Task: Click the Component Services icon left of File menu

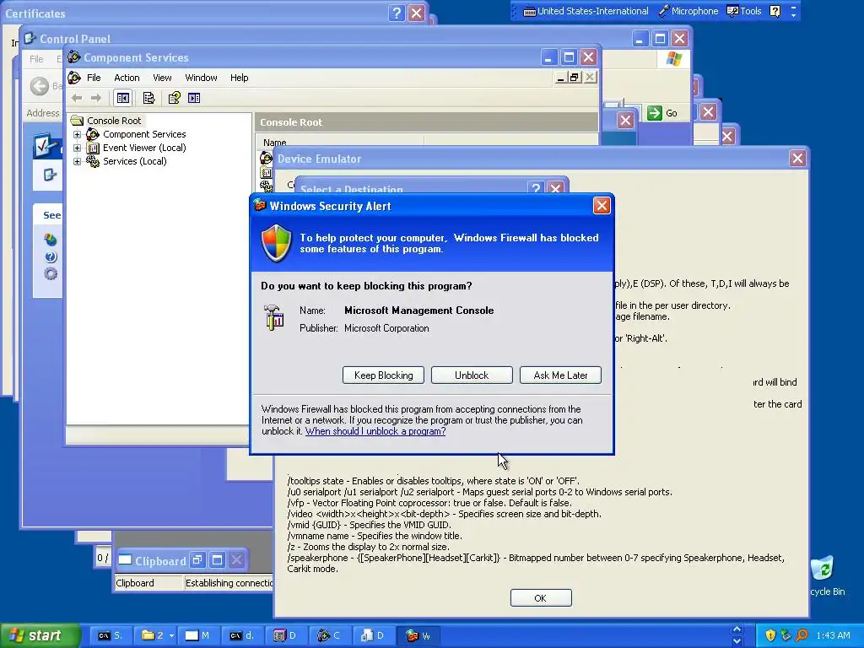Action: tap(74, 78)
